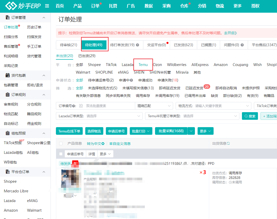Screen dimensions: 277x219
Task: Open the 批量打印 dropdown button
Action: coord(141,131)
